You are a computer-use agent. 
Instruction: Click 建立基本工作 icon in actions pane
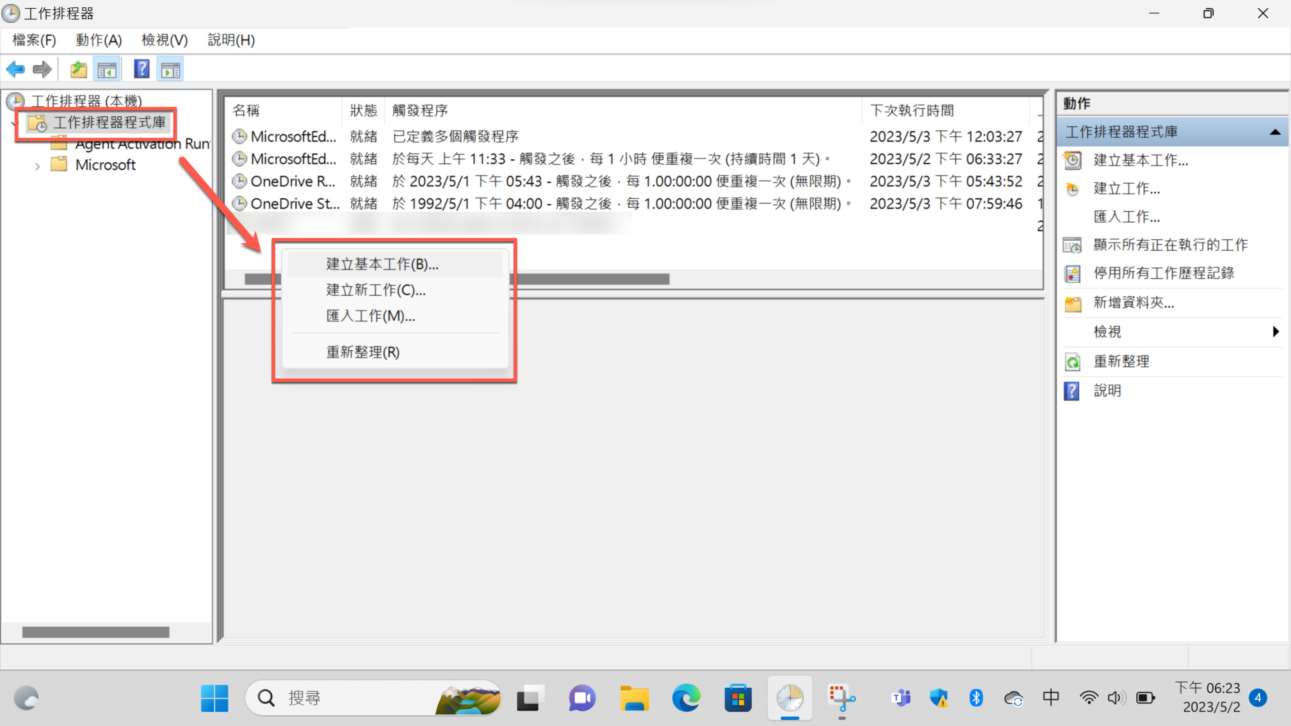point(1072,160)
